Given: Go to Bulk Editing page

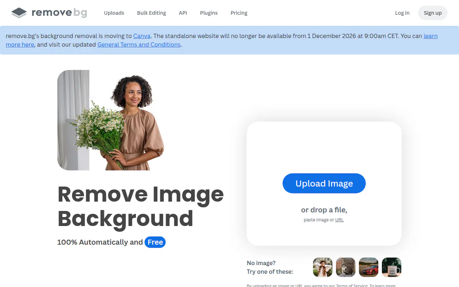Looking at the screenshot, I should (x=151, y=13).
